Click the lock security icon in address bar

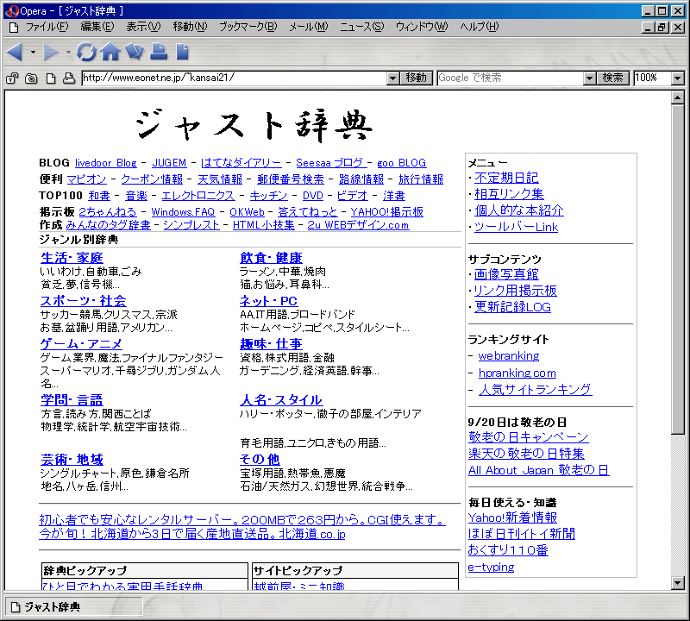(12, 78)
